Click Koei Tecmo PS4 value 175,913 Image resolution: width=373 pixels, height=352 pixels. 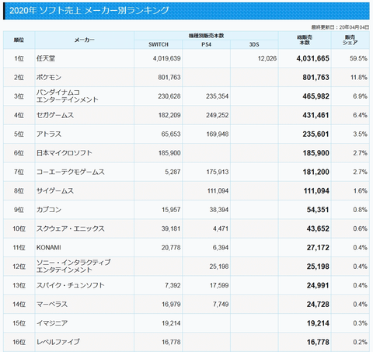(x=218, y=172)
